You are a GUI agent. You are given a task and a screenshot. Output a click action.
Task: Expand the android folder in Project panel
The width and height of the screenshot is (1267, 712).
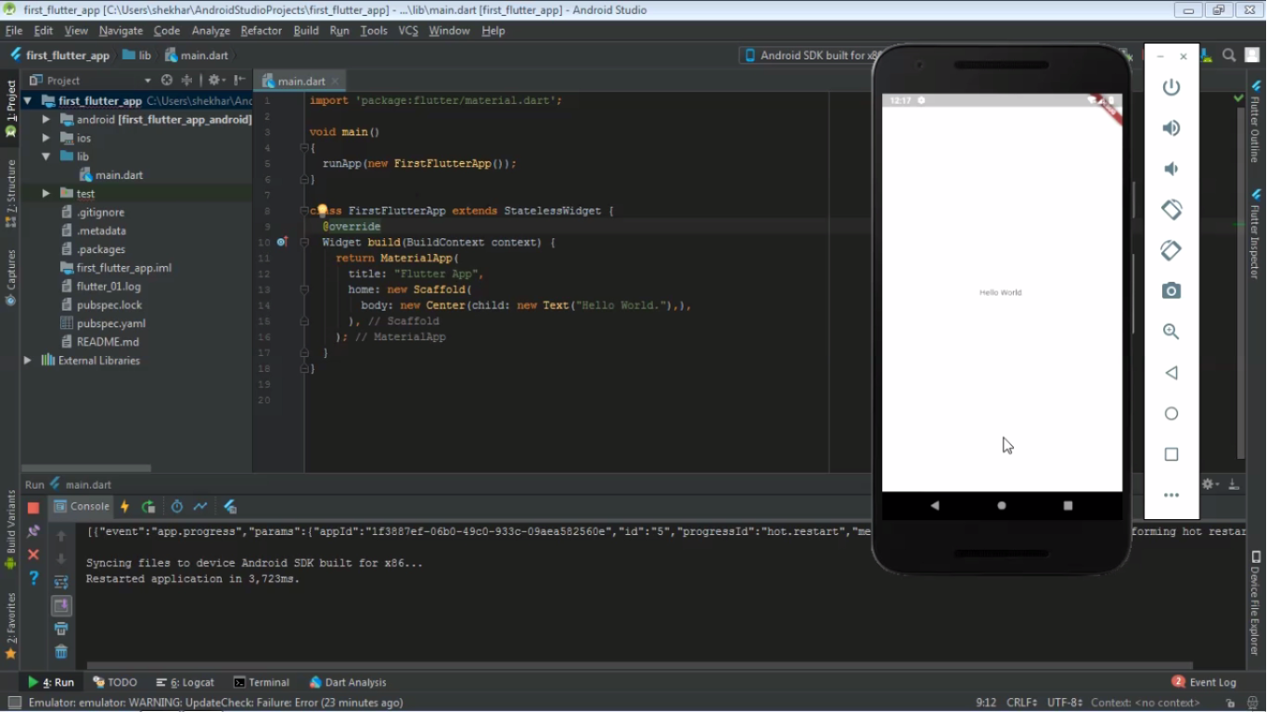45,119
